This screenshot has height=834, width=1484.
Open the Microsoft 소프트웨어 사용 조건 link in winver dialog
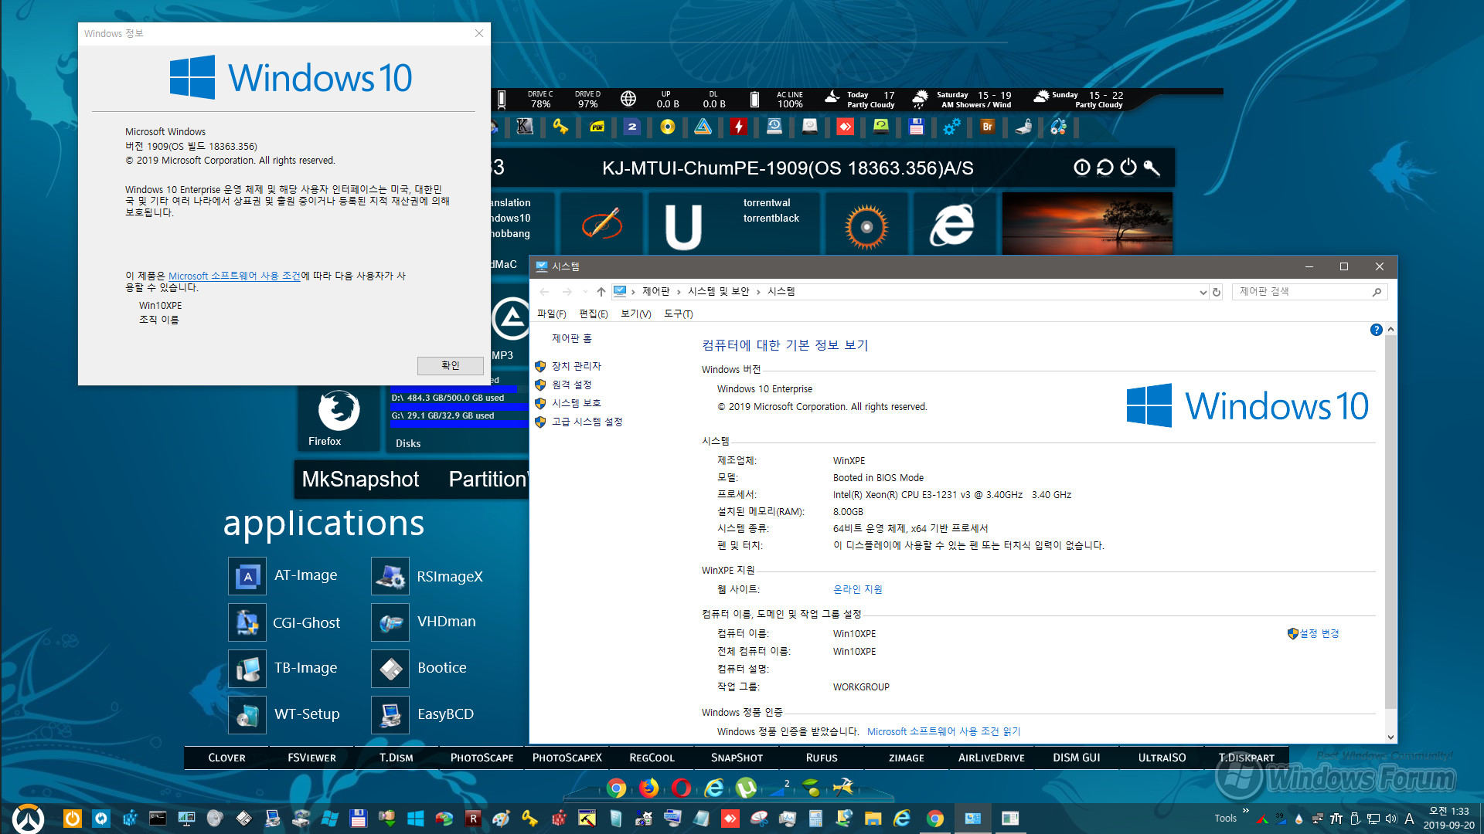(234, 276)
